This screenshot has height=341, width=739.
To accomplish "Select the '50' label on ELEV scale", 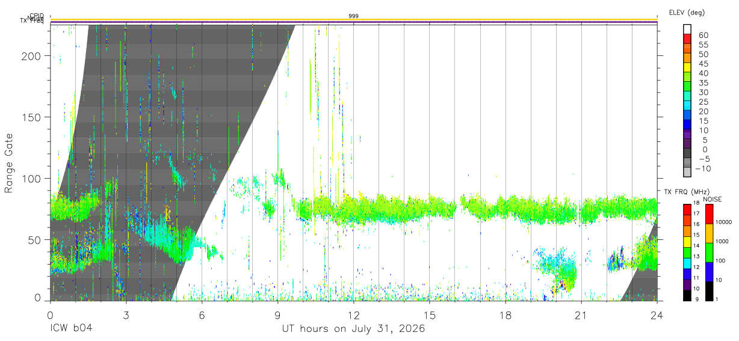I will click(703, 55).
